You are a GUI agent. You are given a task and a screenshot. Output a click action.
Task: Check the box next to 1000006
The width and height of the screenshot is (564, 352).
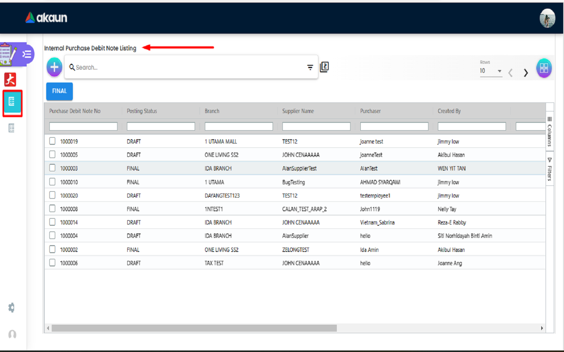pos(52,263)
